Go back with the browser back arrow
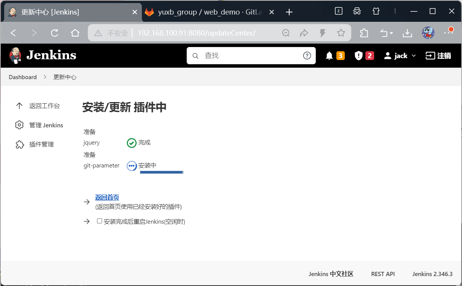This screenshot has height=286, width=462. tap(13, 33)
